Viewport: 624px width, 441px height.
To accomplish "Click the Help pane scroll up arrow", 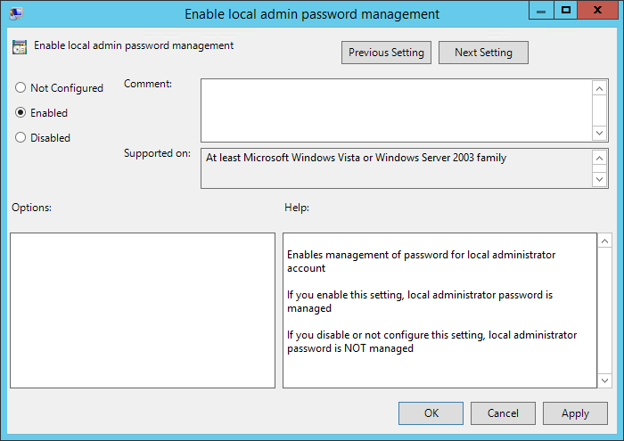I will tap(603, 241).
